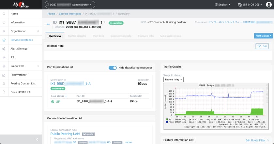
Task: Click the Information sidebar icon
Action: [x=4, y=22]
